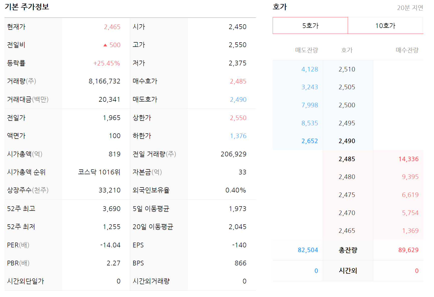Click opening price 2,450
Screen dimensions: 434x297
(x=238, y=27)
